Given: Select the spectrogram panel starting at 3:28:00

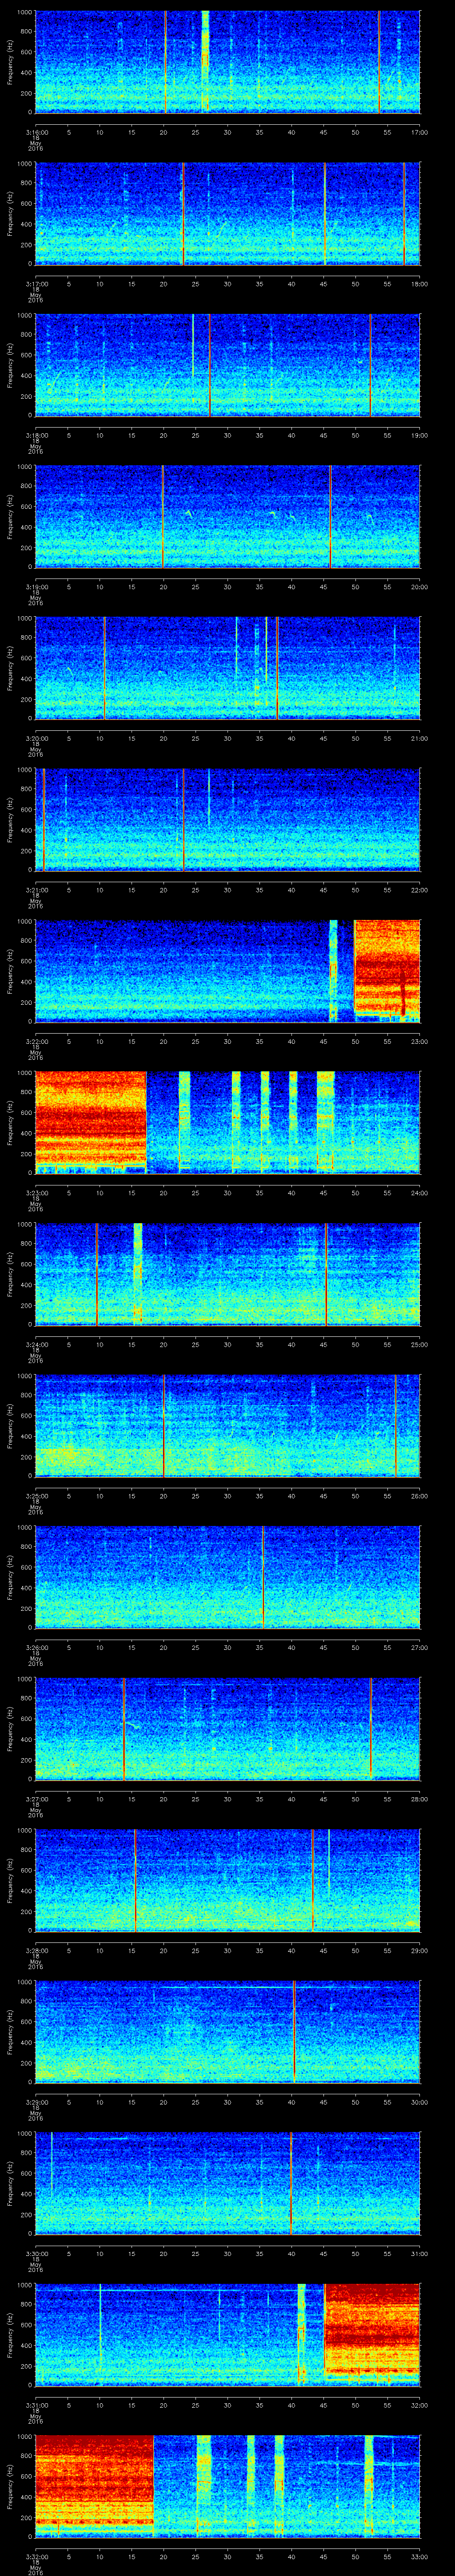Looking at the screenshot, I should point(227,1879).
